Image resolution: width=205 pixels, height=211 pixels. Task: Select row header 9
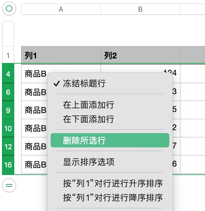point(8,110)
